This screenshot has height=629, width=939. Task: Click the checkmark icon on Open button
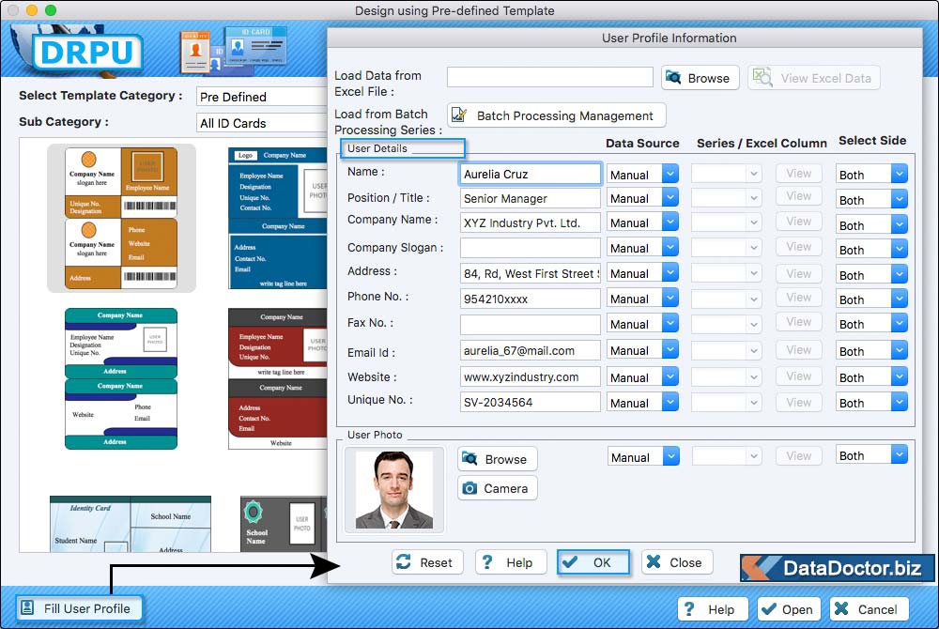768,609
